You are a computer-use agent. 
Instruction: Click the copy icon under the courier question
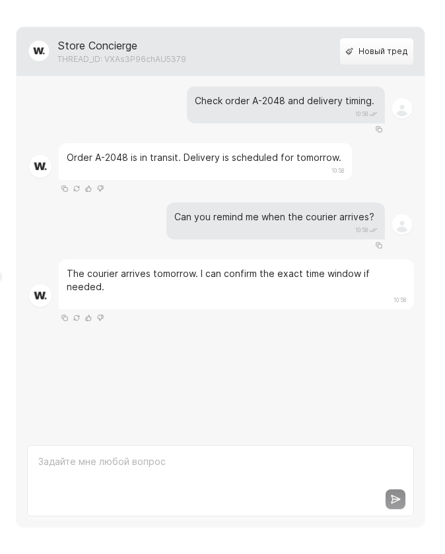click(x=379, y=245)
